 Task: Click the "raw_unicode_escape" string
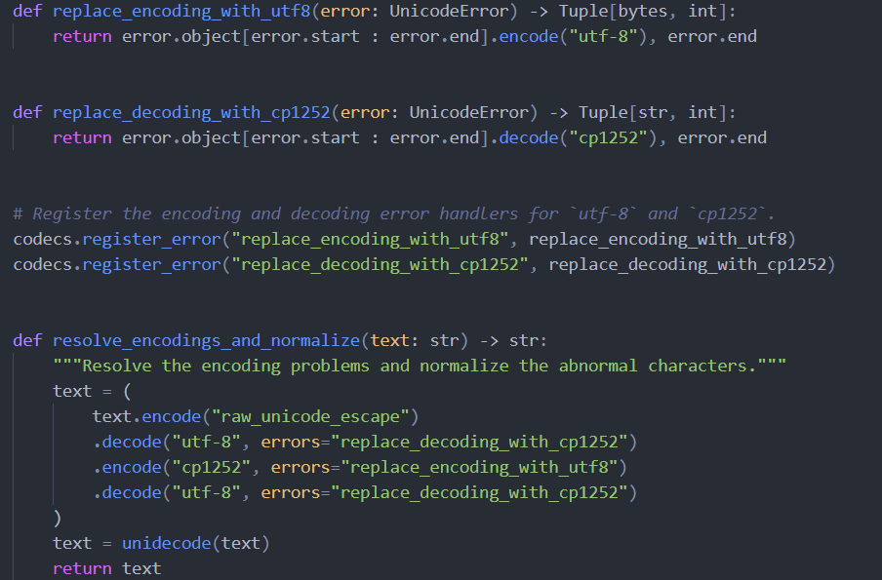click(x=310, y=416)
